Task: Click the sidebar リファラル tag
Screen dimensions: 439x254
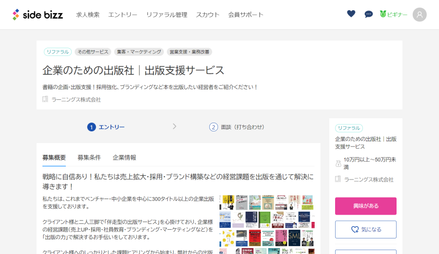Action: [349, 128]
